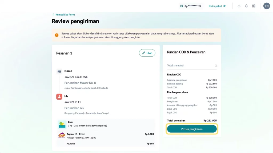This screenshot has width=273, height=153.
Task: Show hidden balance with eye icon
Action: [x=200, y=6]
